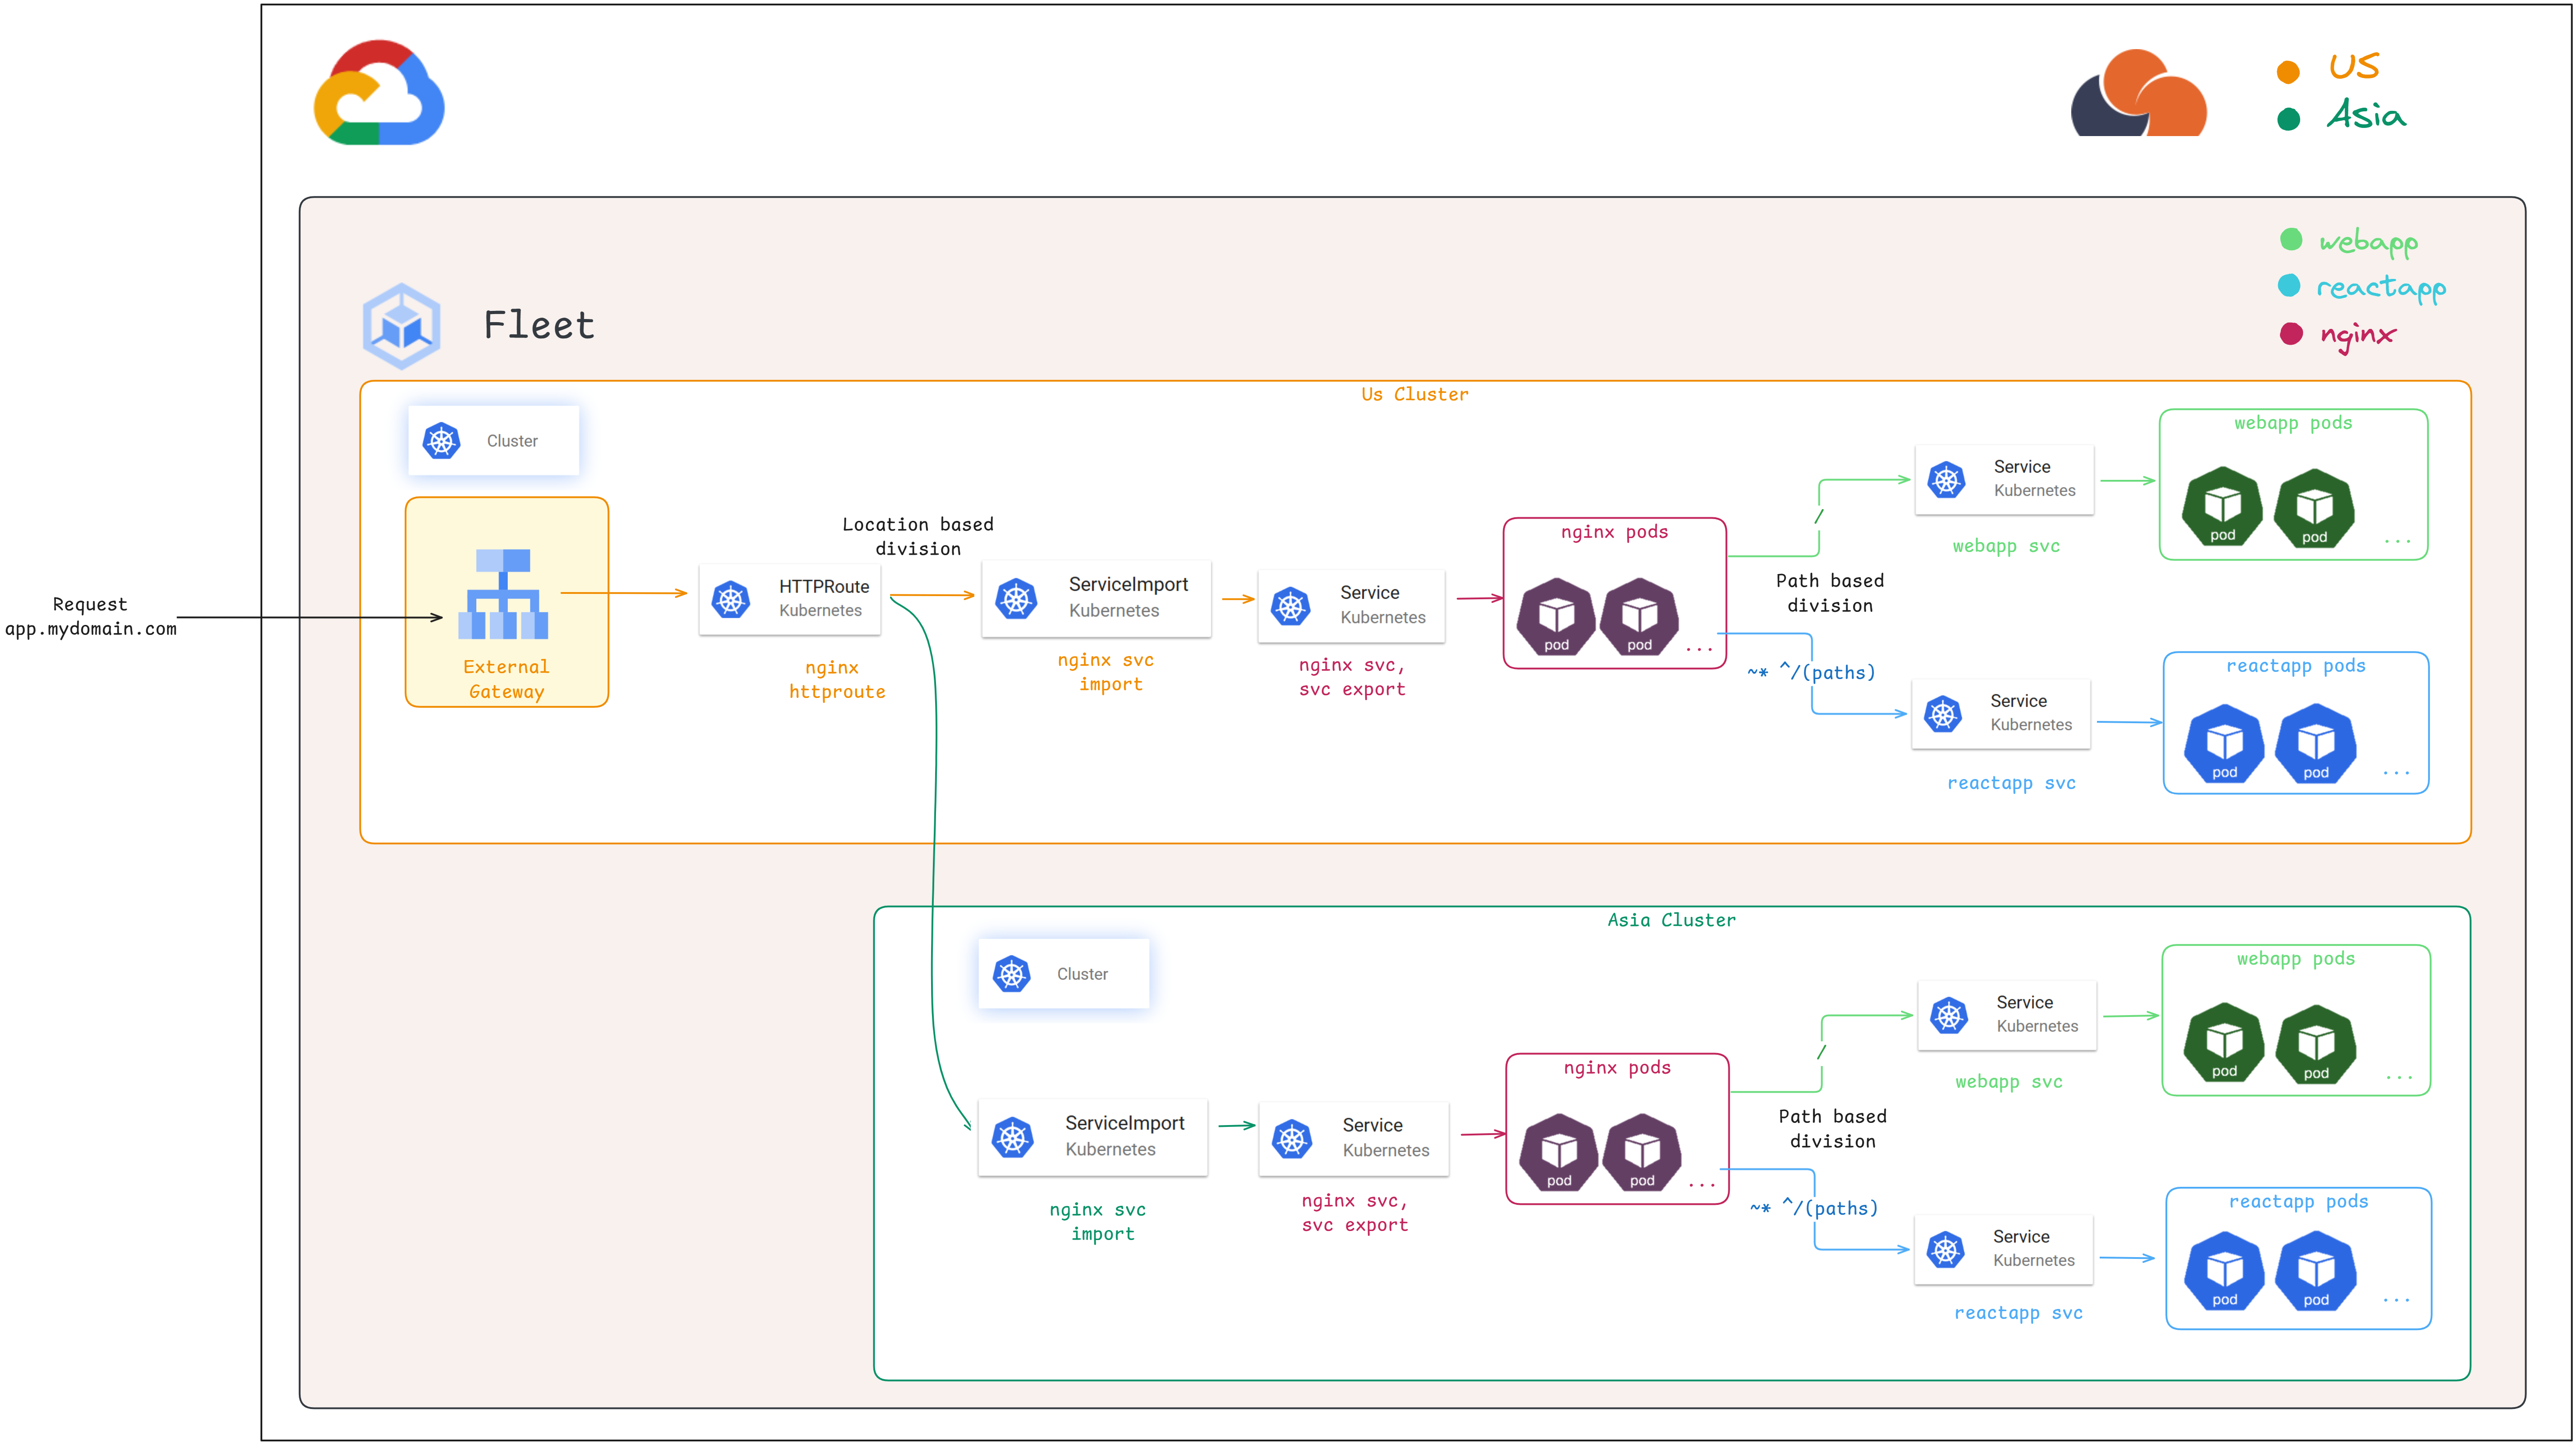Click the first purple nginx pod in Us Cluster

[1556, 616]
